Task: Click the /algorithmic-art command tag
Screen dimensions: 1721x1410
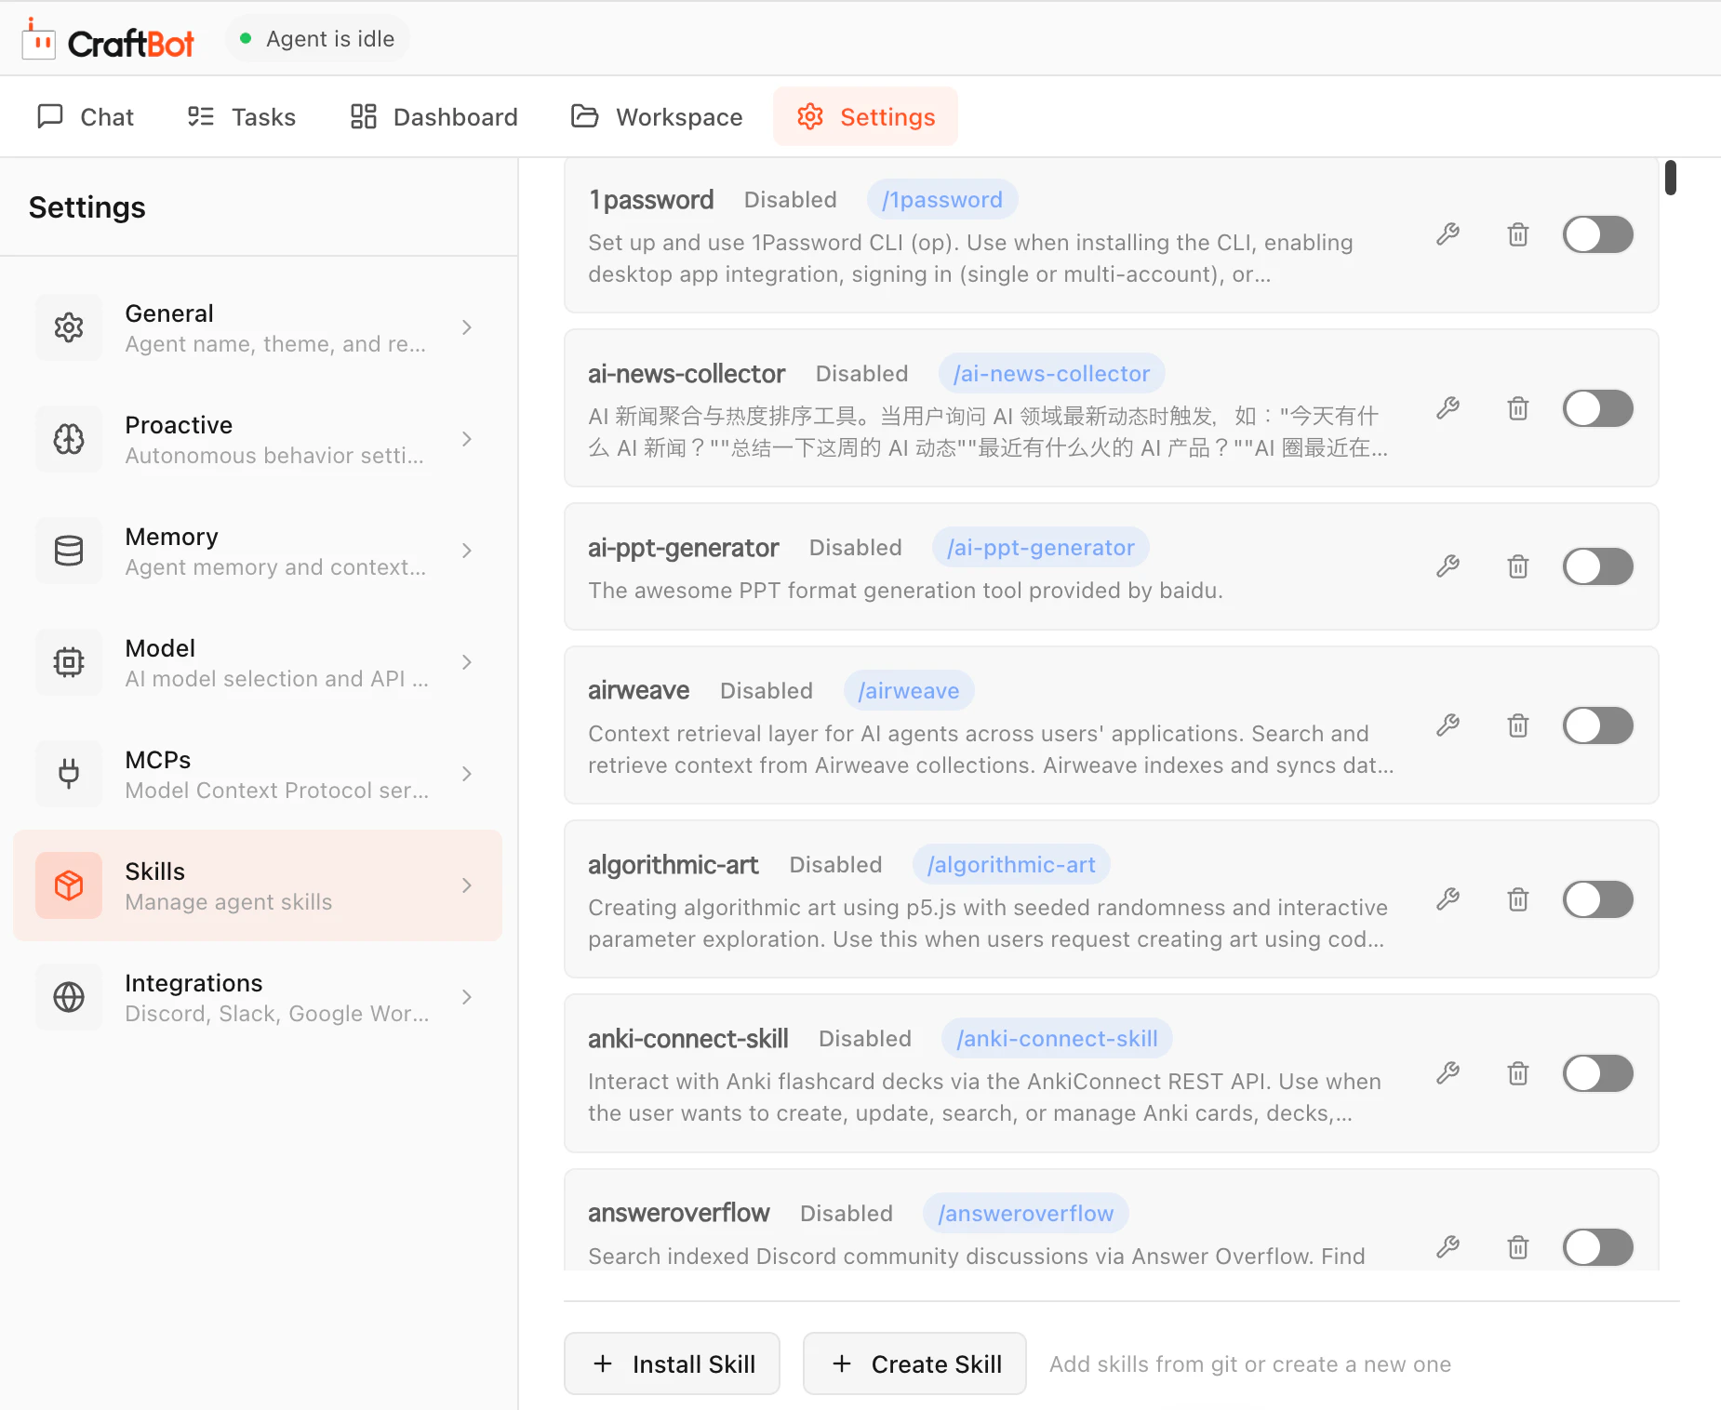Action: (x=1011, y=865)
